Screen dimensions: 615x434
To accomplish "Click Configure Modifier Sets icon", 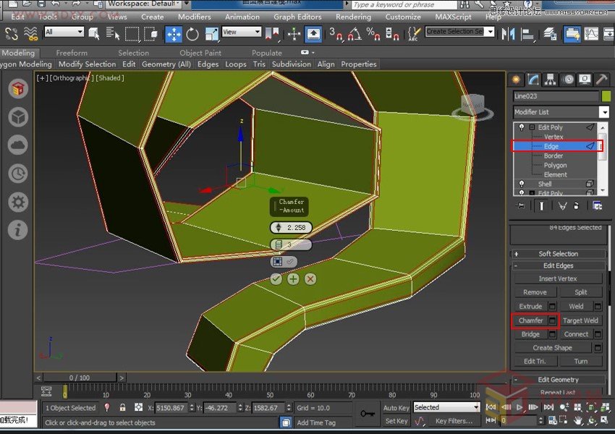I will click(x=598, y=206).
